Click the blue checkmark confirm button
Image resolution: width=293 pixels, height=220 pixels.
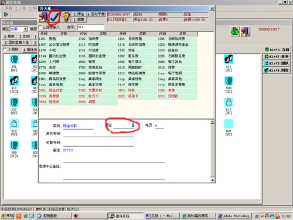coord(54,17)
